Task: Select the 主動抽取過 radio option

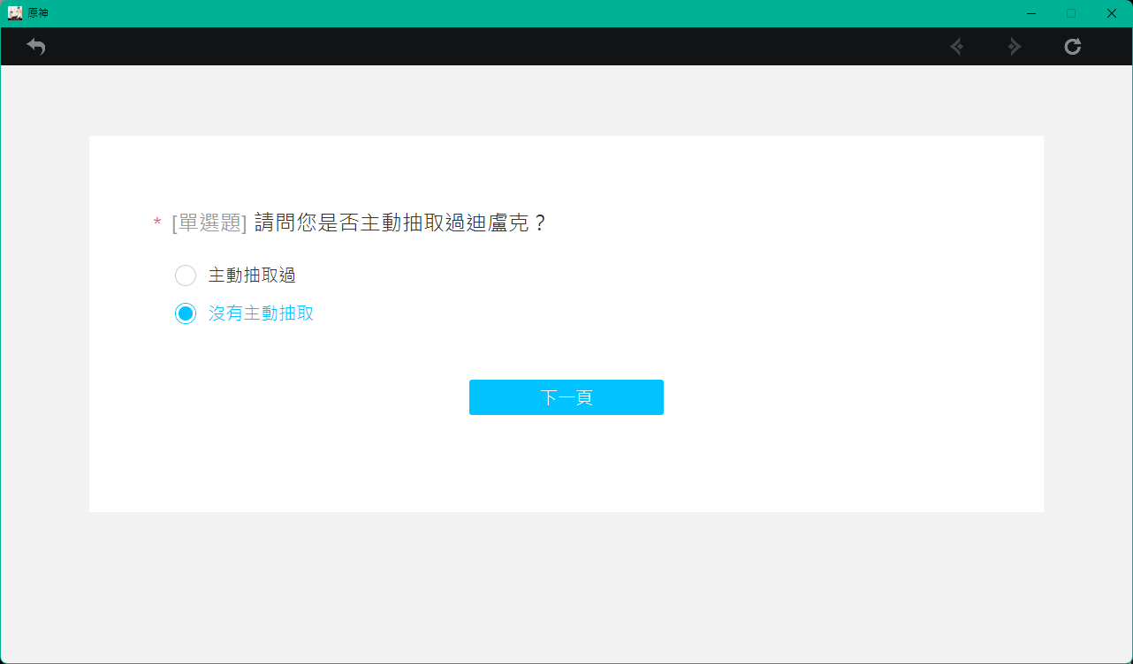Action: click(186, 275)
